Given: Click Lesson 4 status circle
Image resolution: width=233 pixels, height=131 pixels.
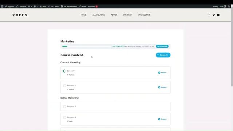Looking at the screenshot, I should [64, 118].
